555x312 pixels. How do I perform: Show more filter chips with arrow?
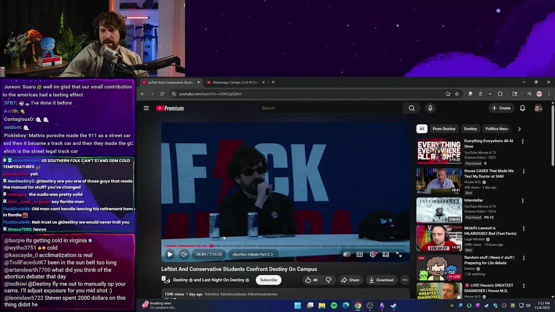519,129
